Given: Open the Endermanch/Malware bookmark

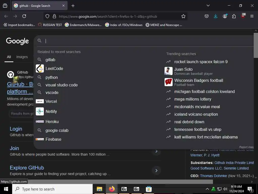Looking at the screenshot, I should pyautogui.click(x=83, y=25).
